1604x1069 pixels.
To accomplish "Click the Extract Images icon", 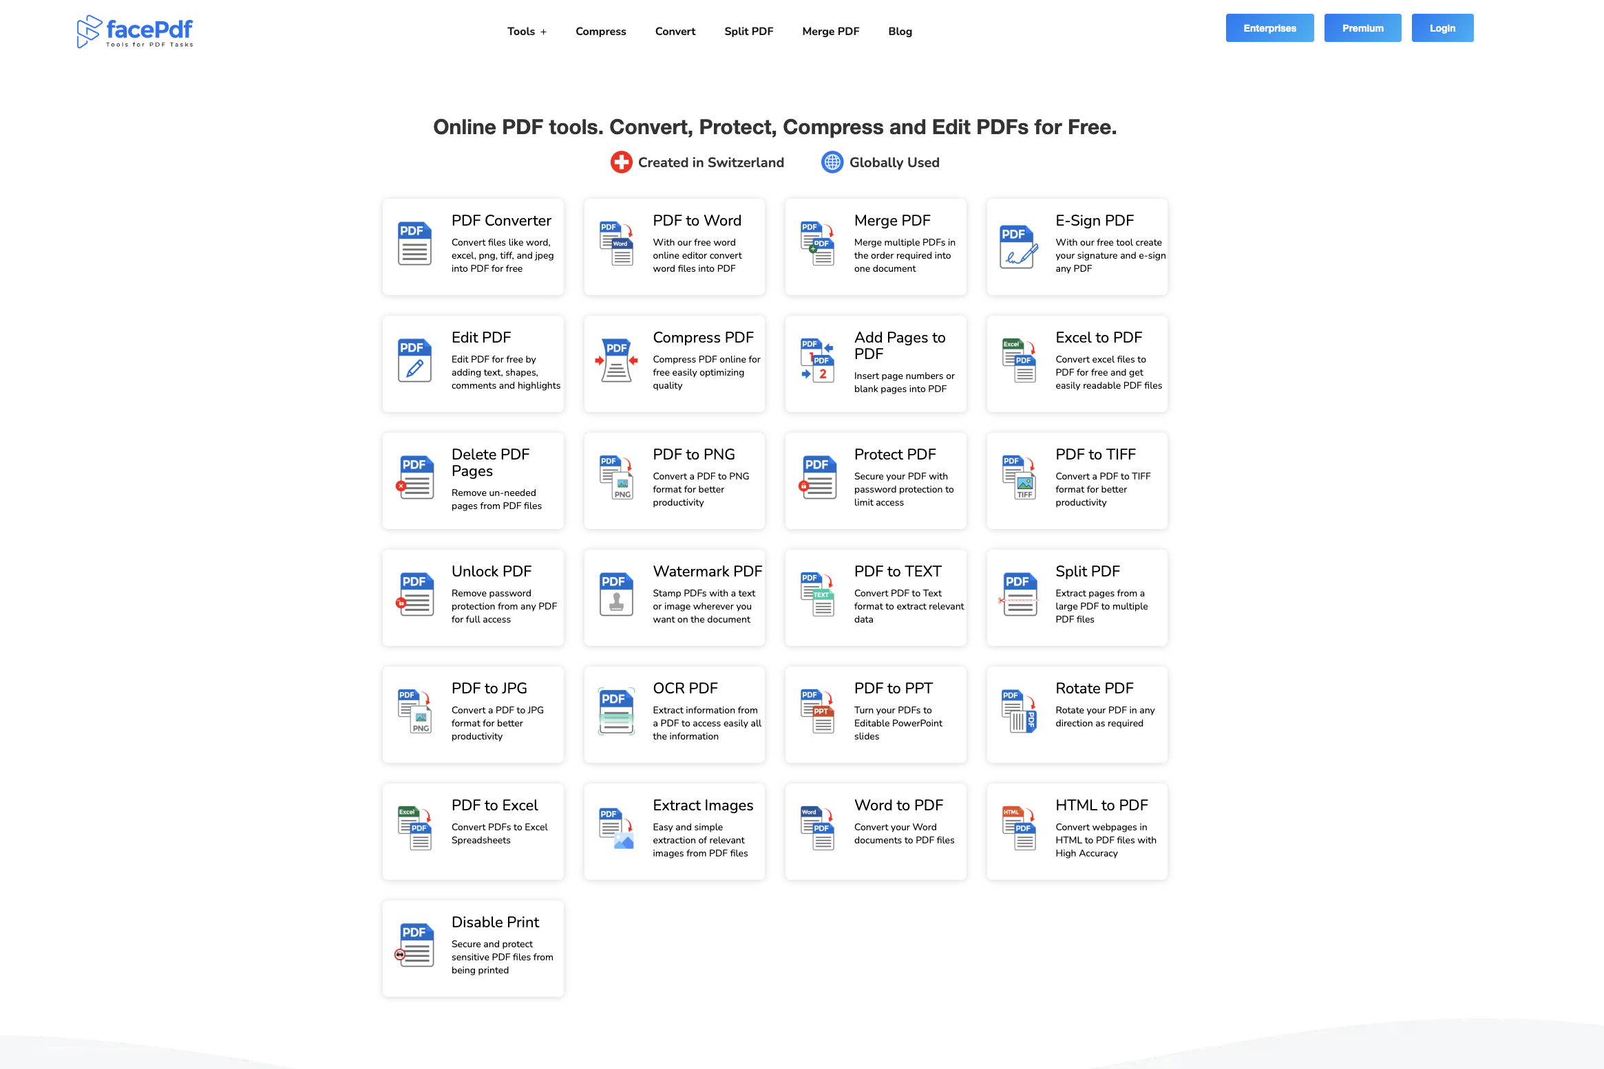I will click(x=616, y=828).
